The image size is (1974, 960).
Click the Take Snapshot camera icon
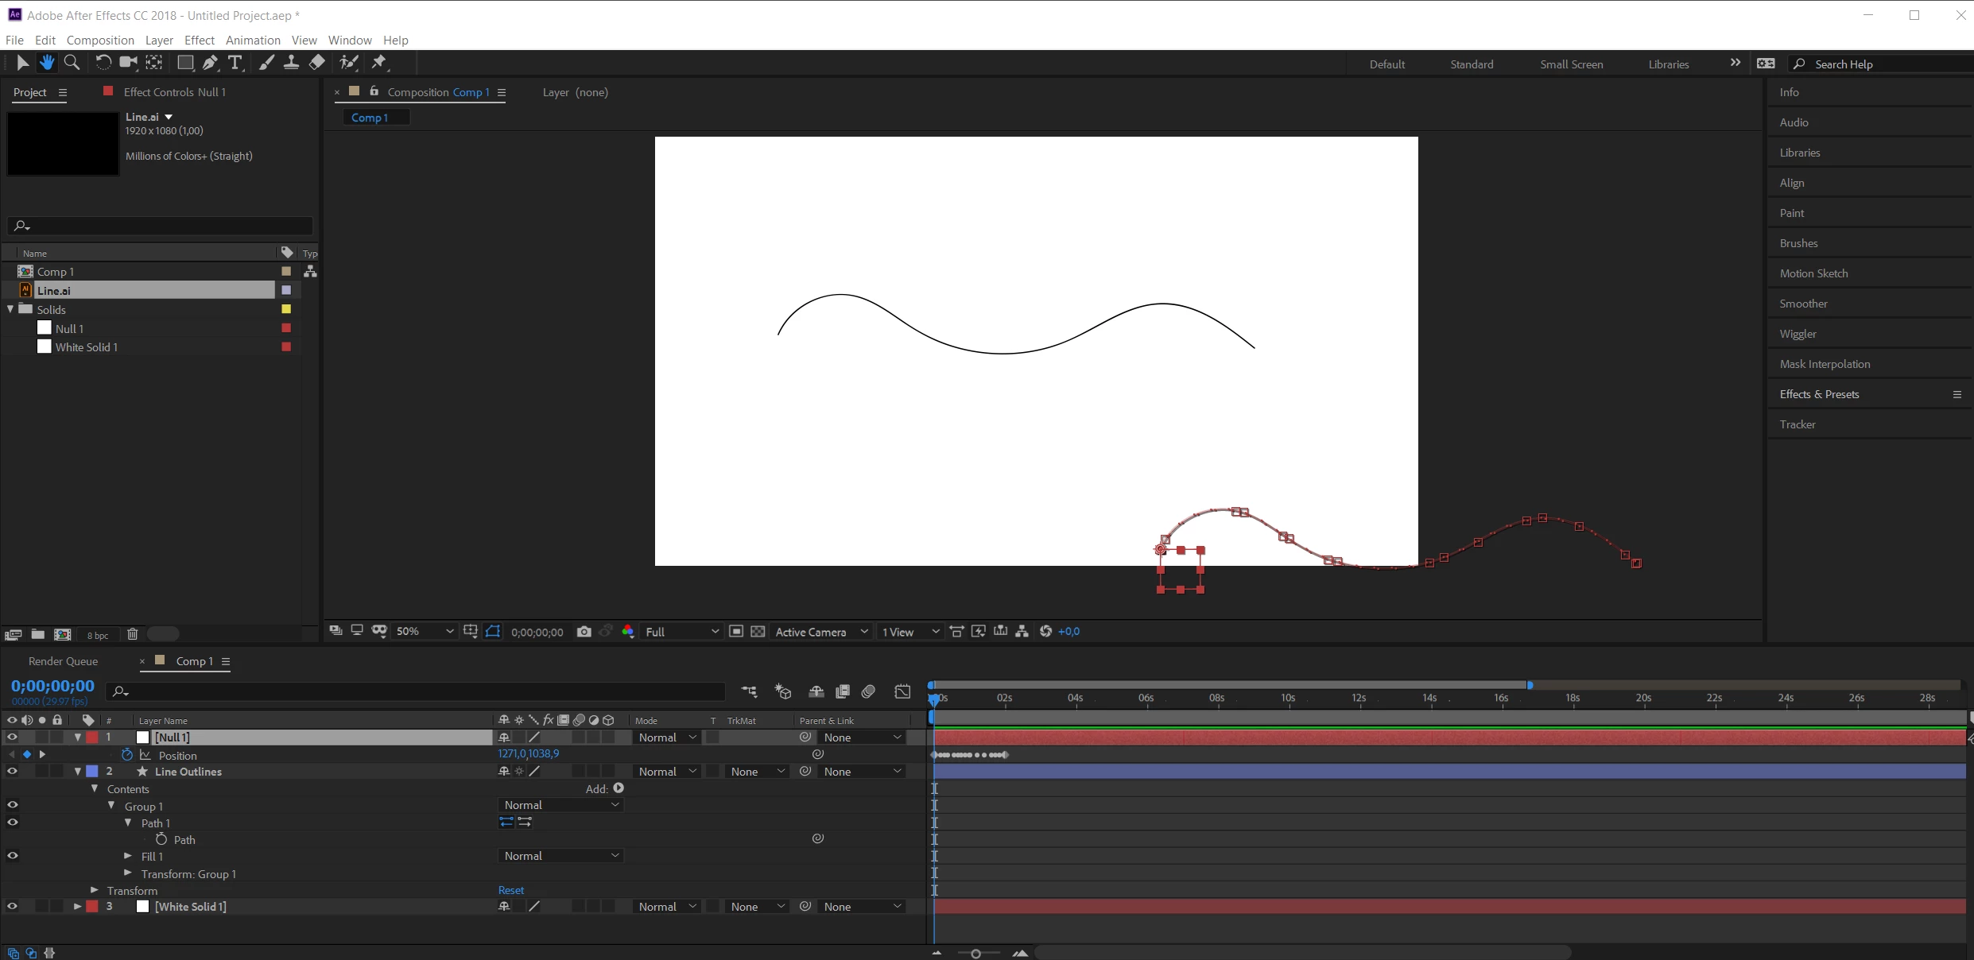584,632
